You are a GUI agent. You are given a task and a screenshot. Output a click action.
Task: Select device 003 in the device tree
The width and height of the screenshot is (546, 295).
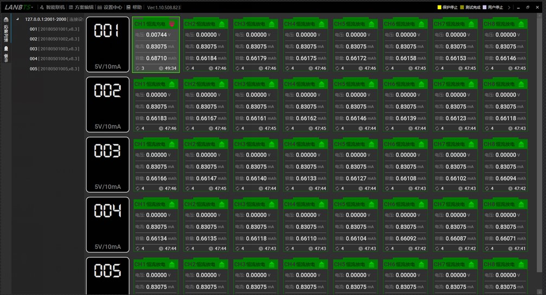coord(54,49)
